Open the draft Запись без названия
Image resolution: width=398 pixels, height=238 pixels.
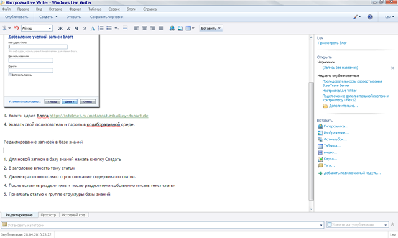(x=340, y=68)
